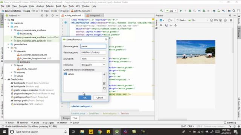The height and width of the screenshot is (135, 241).
Task: Open the app run configuration dropdown
Action: 171,11
